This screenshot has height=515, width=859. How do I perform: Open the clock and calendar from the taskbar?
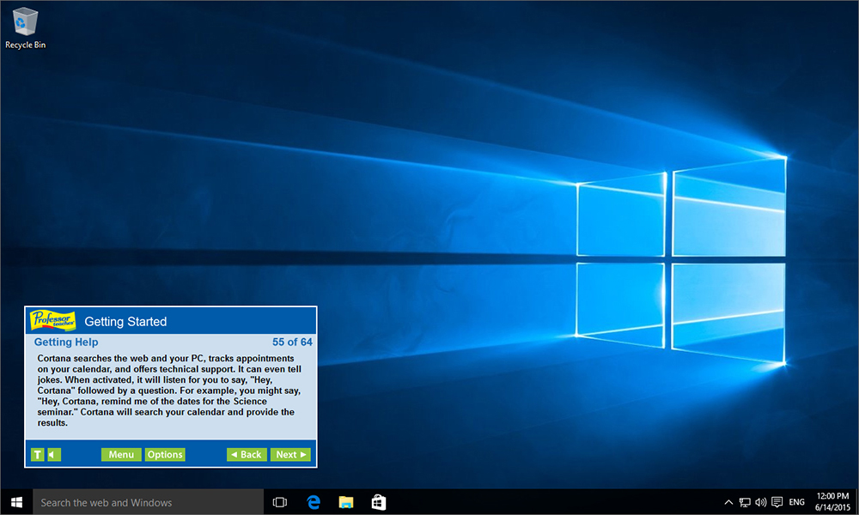coord(831,501)
